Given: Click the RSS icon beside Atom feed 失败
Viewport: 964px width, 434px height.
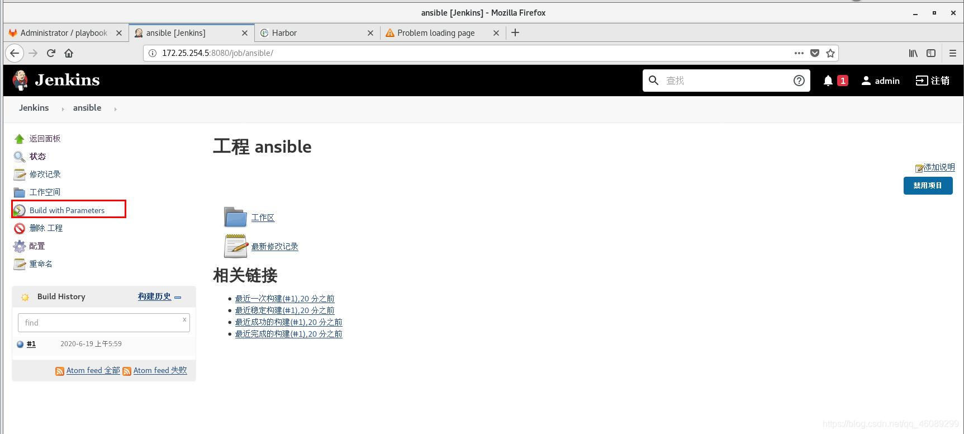Looking at the screenshot, I should [x=127, y=371].
